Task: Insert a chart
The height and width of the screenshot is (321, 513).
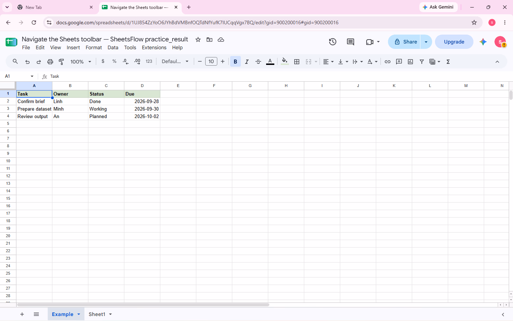Action: [x=410, y=62]
